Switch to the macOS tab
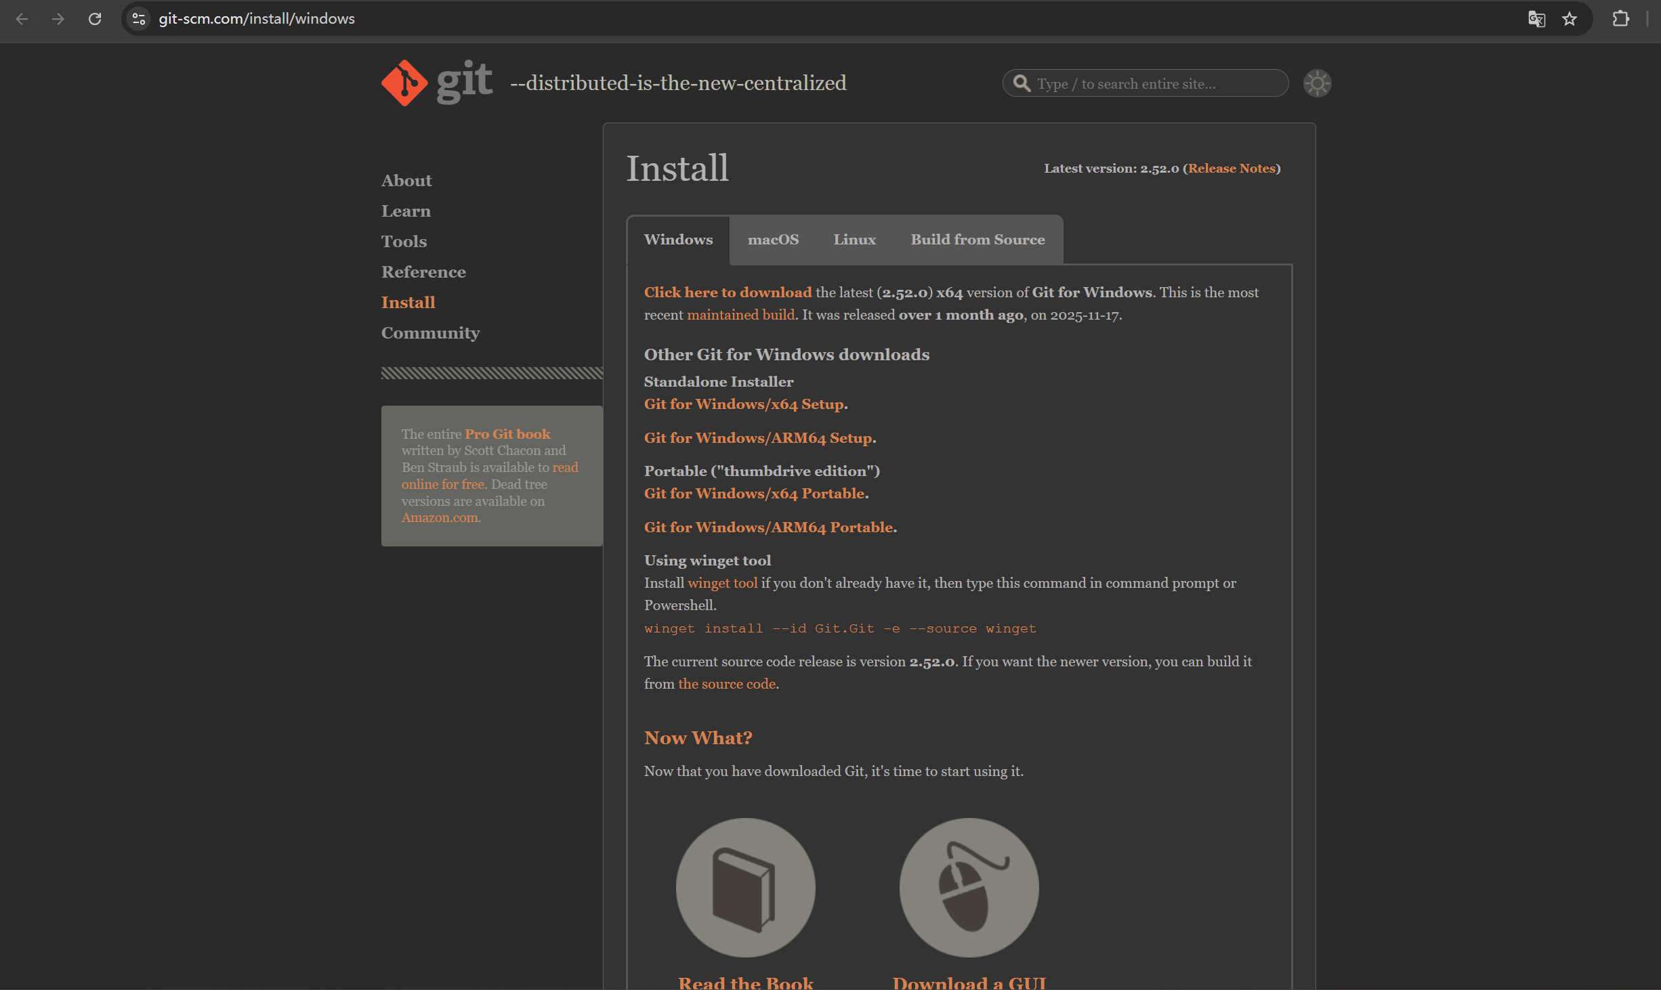The width and height of the screenshot is (1661, 990). 773,240
